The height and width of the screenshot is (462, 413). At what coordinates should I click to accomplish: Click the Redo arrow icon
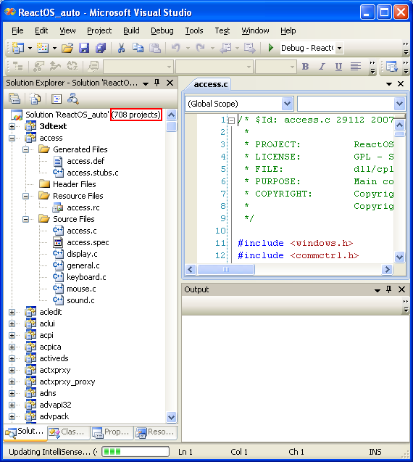pos(200,48)
